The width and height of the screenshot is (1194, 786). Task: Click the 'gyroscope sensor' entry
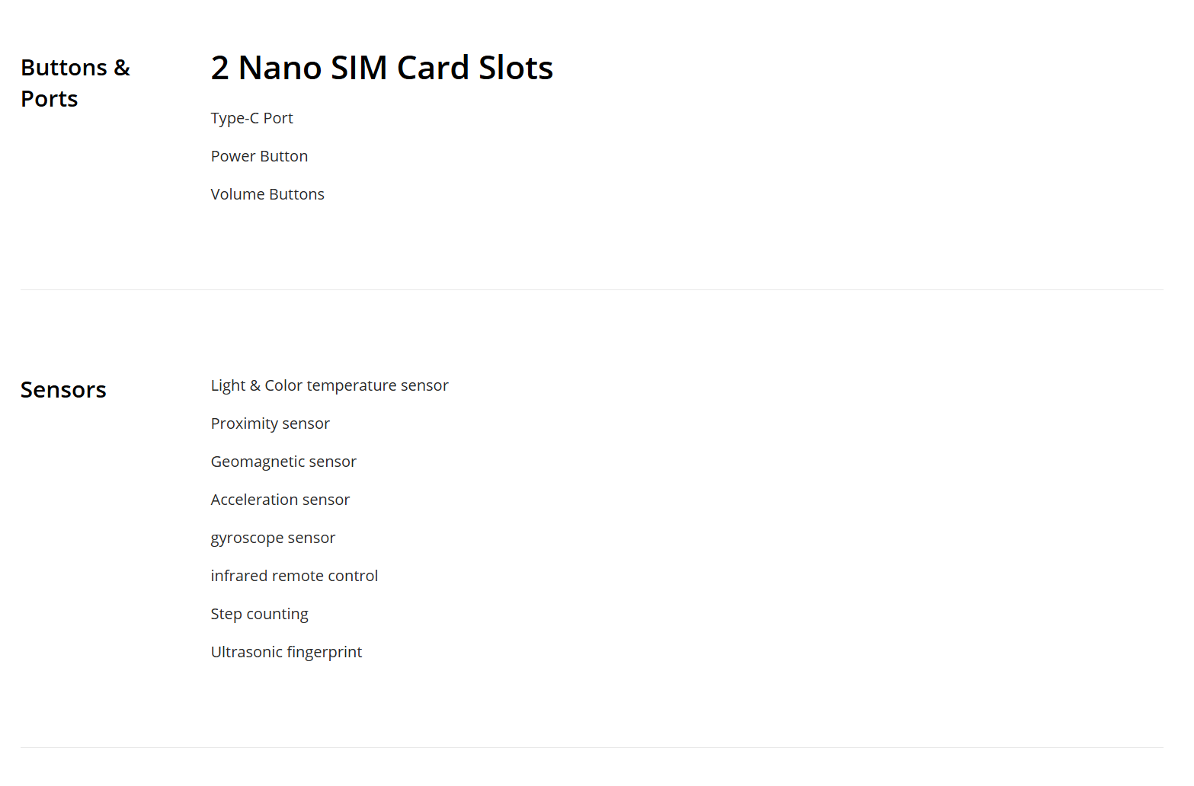coord(273,538)
